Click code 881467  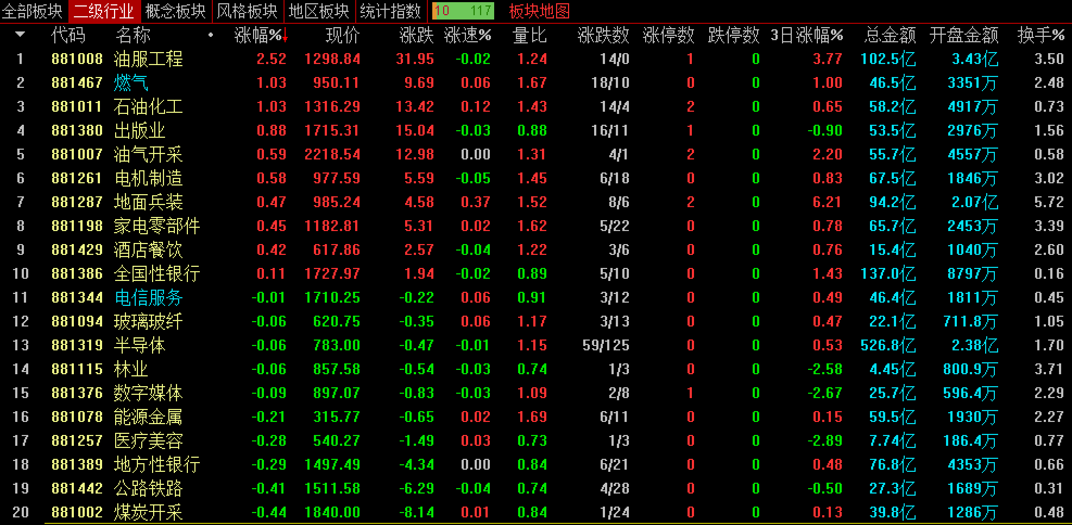point(77,82)
